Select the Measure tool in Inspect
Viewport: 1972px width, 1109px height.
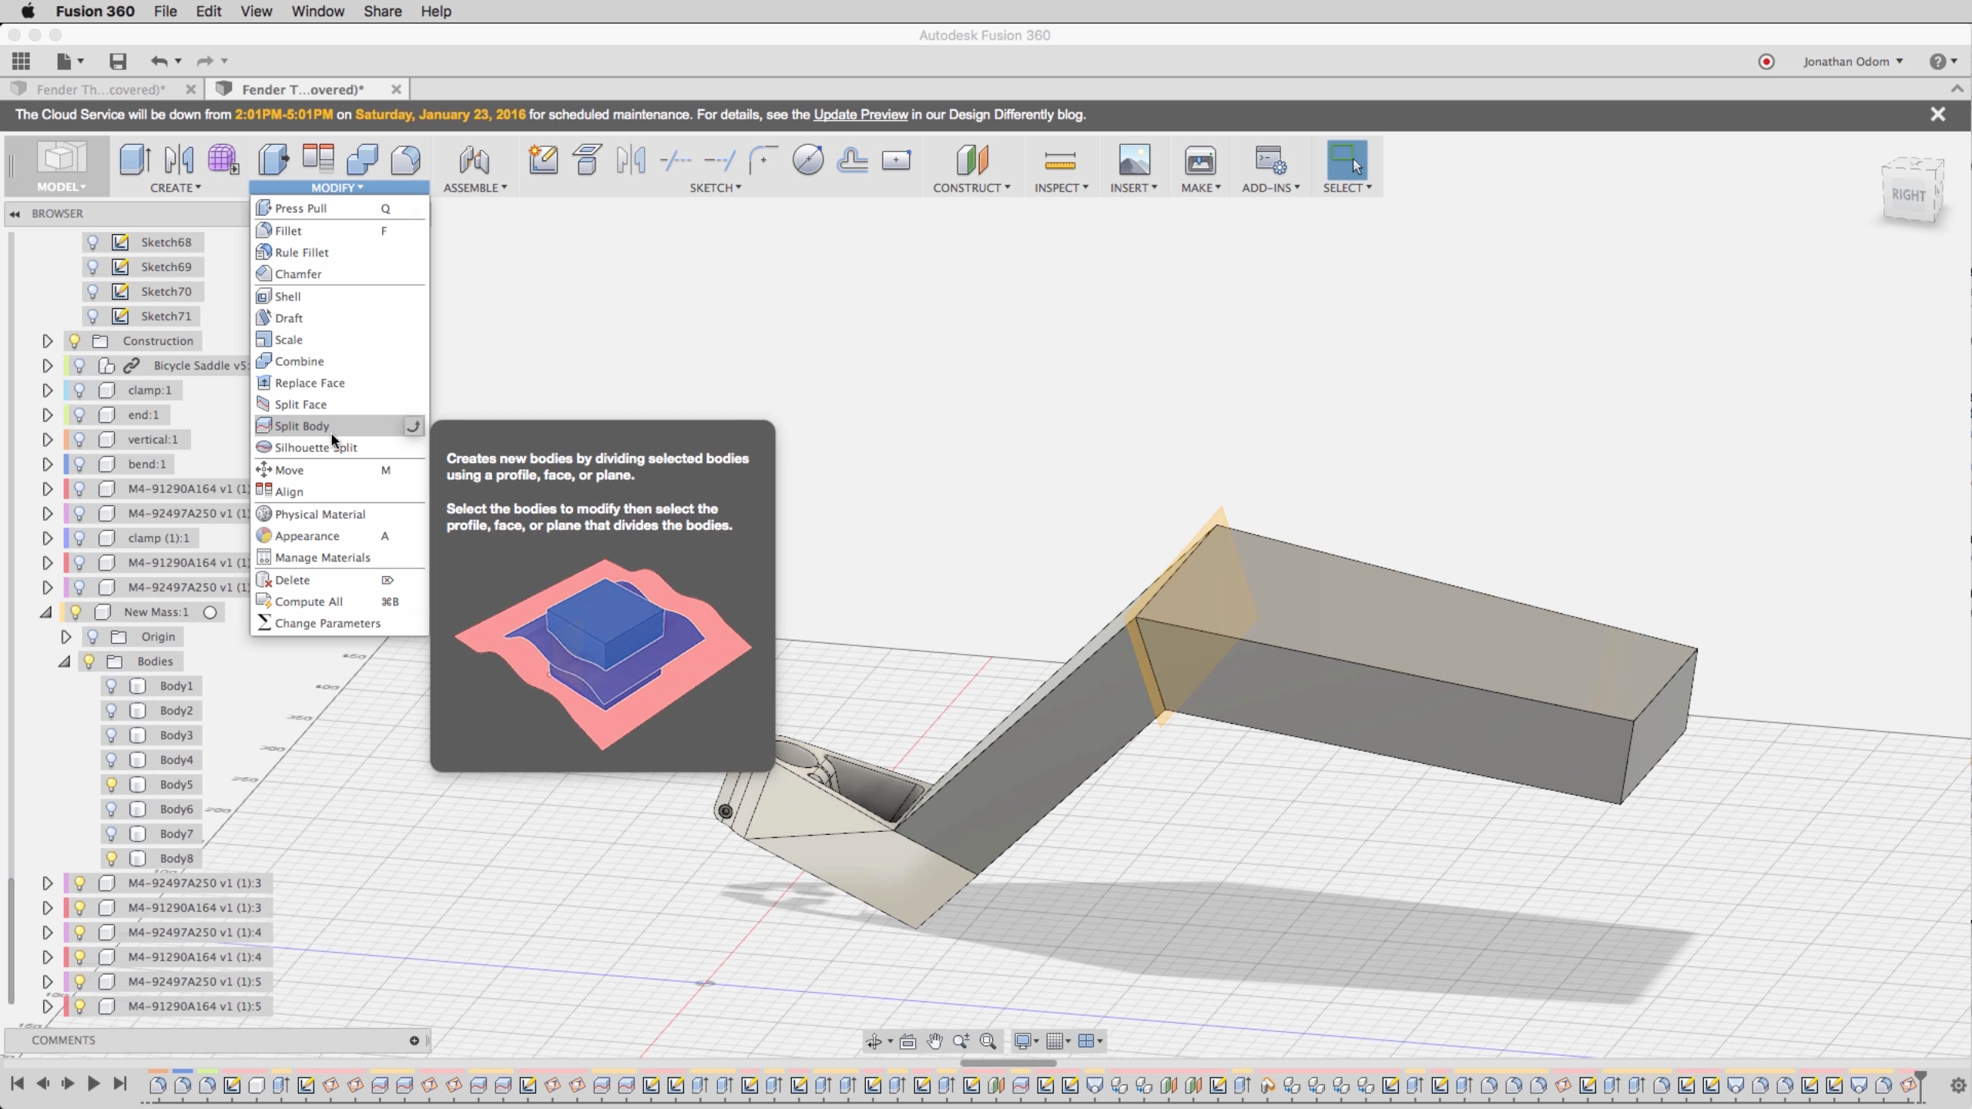pyautogui.click(x=1060, y=160)
